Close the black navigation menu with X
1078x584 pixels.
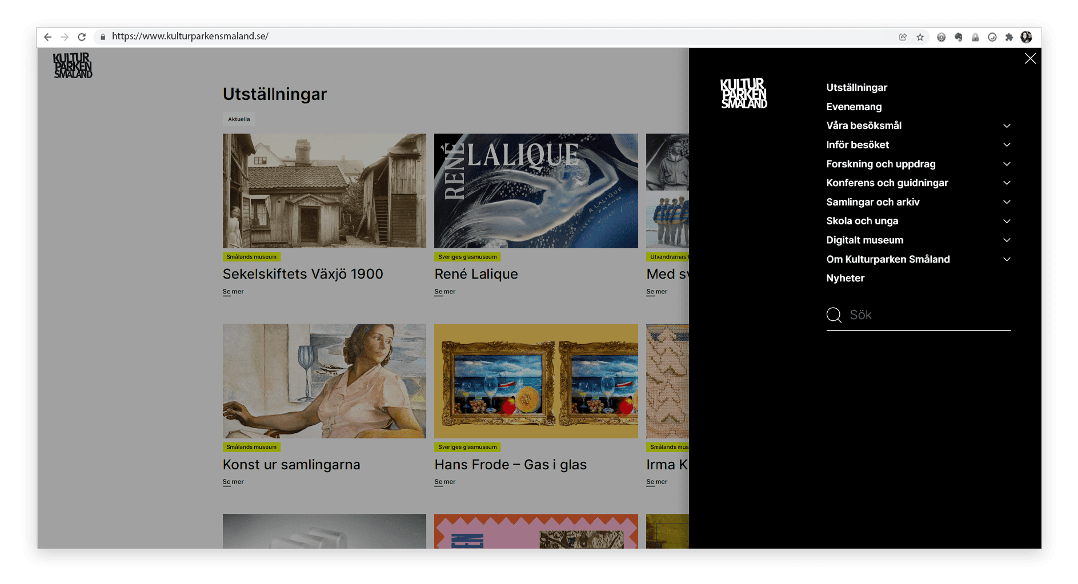[1030, 58]
